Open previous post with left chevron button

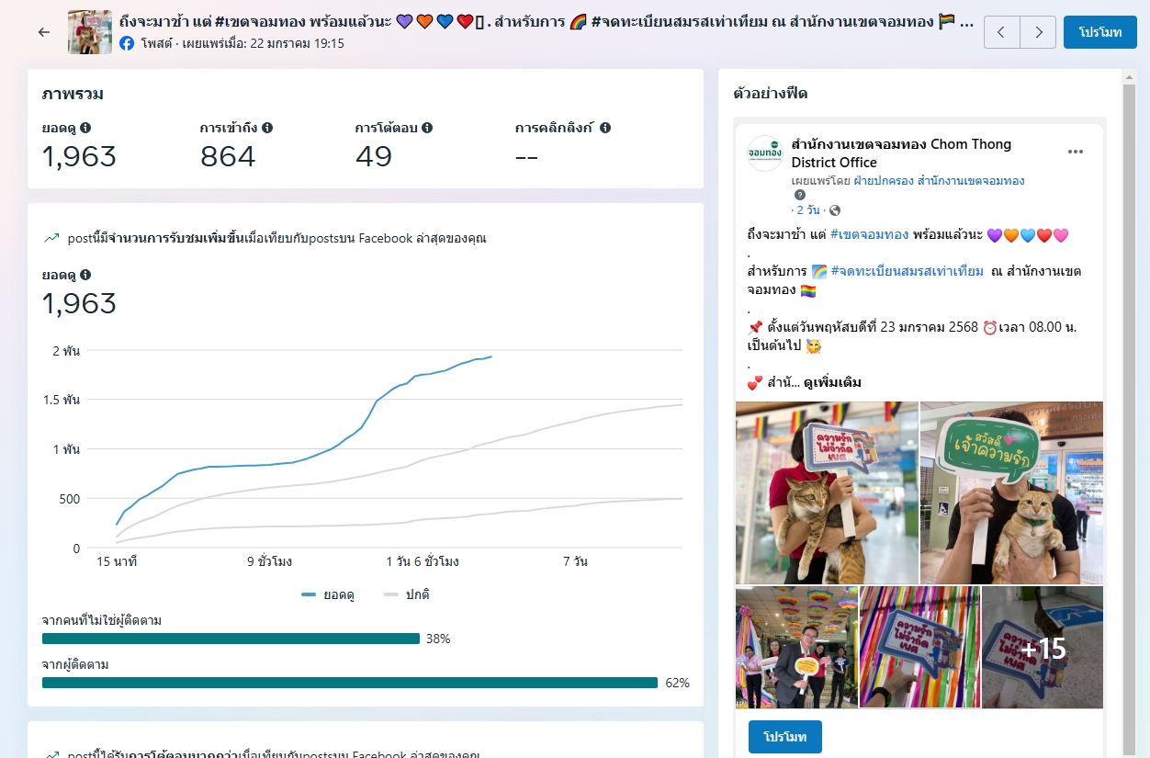point(1001,32)
